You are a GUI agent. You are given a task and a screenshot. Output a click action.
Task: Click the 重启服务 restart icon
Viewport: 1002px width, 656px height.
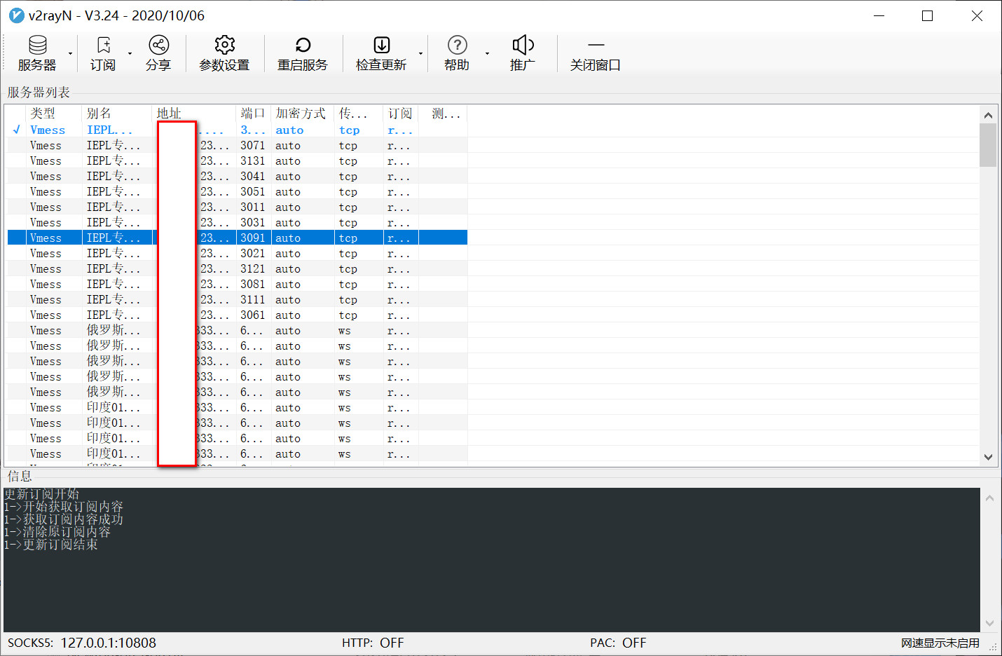pos(303,46)
